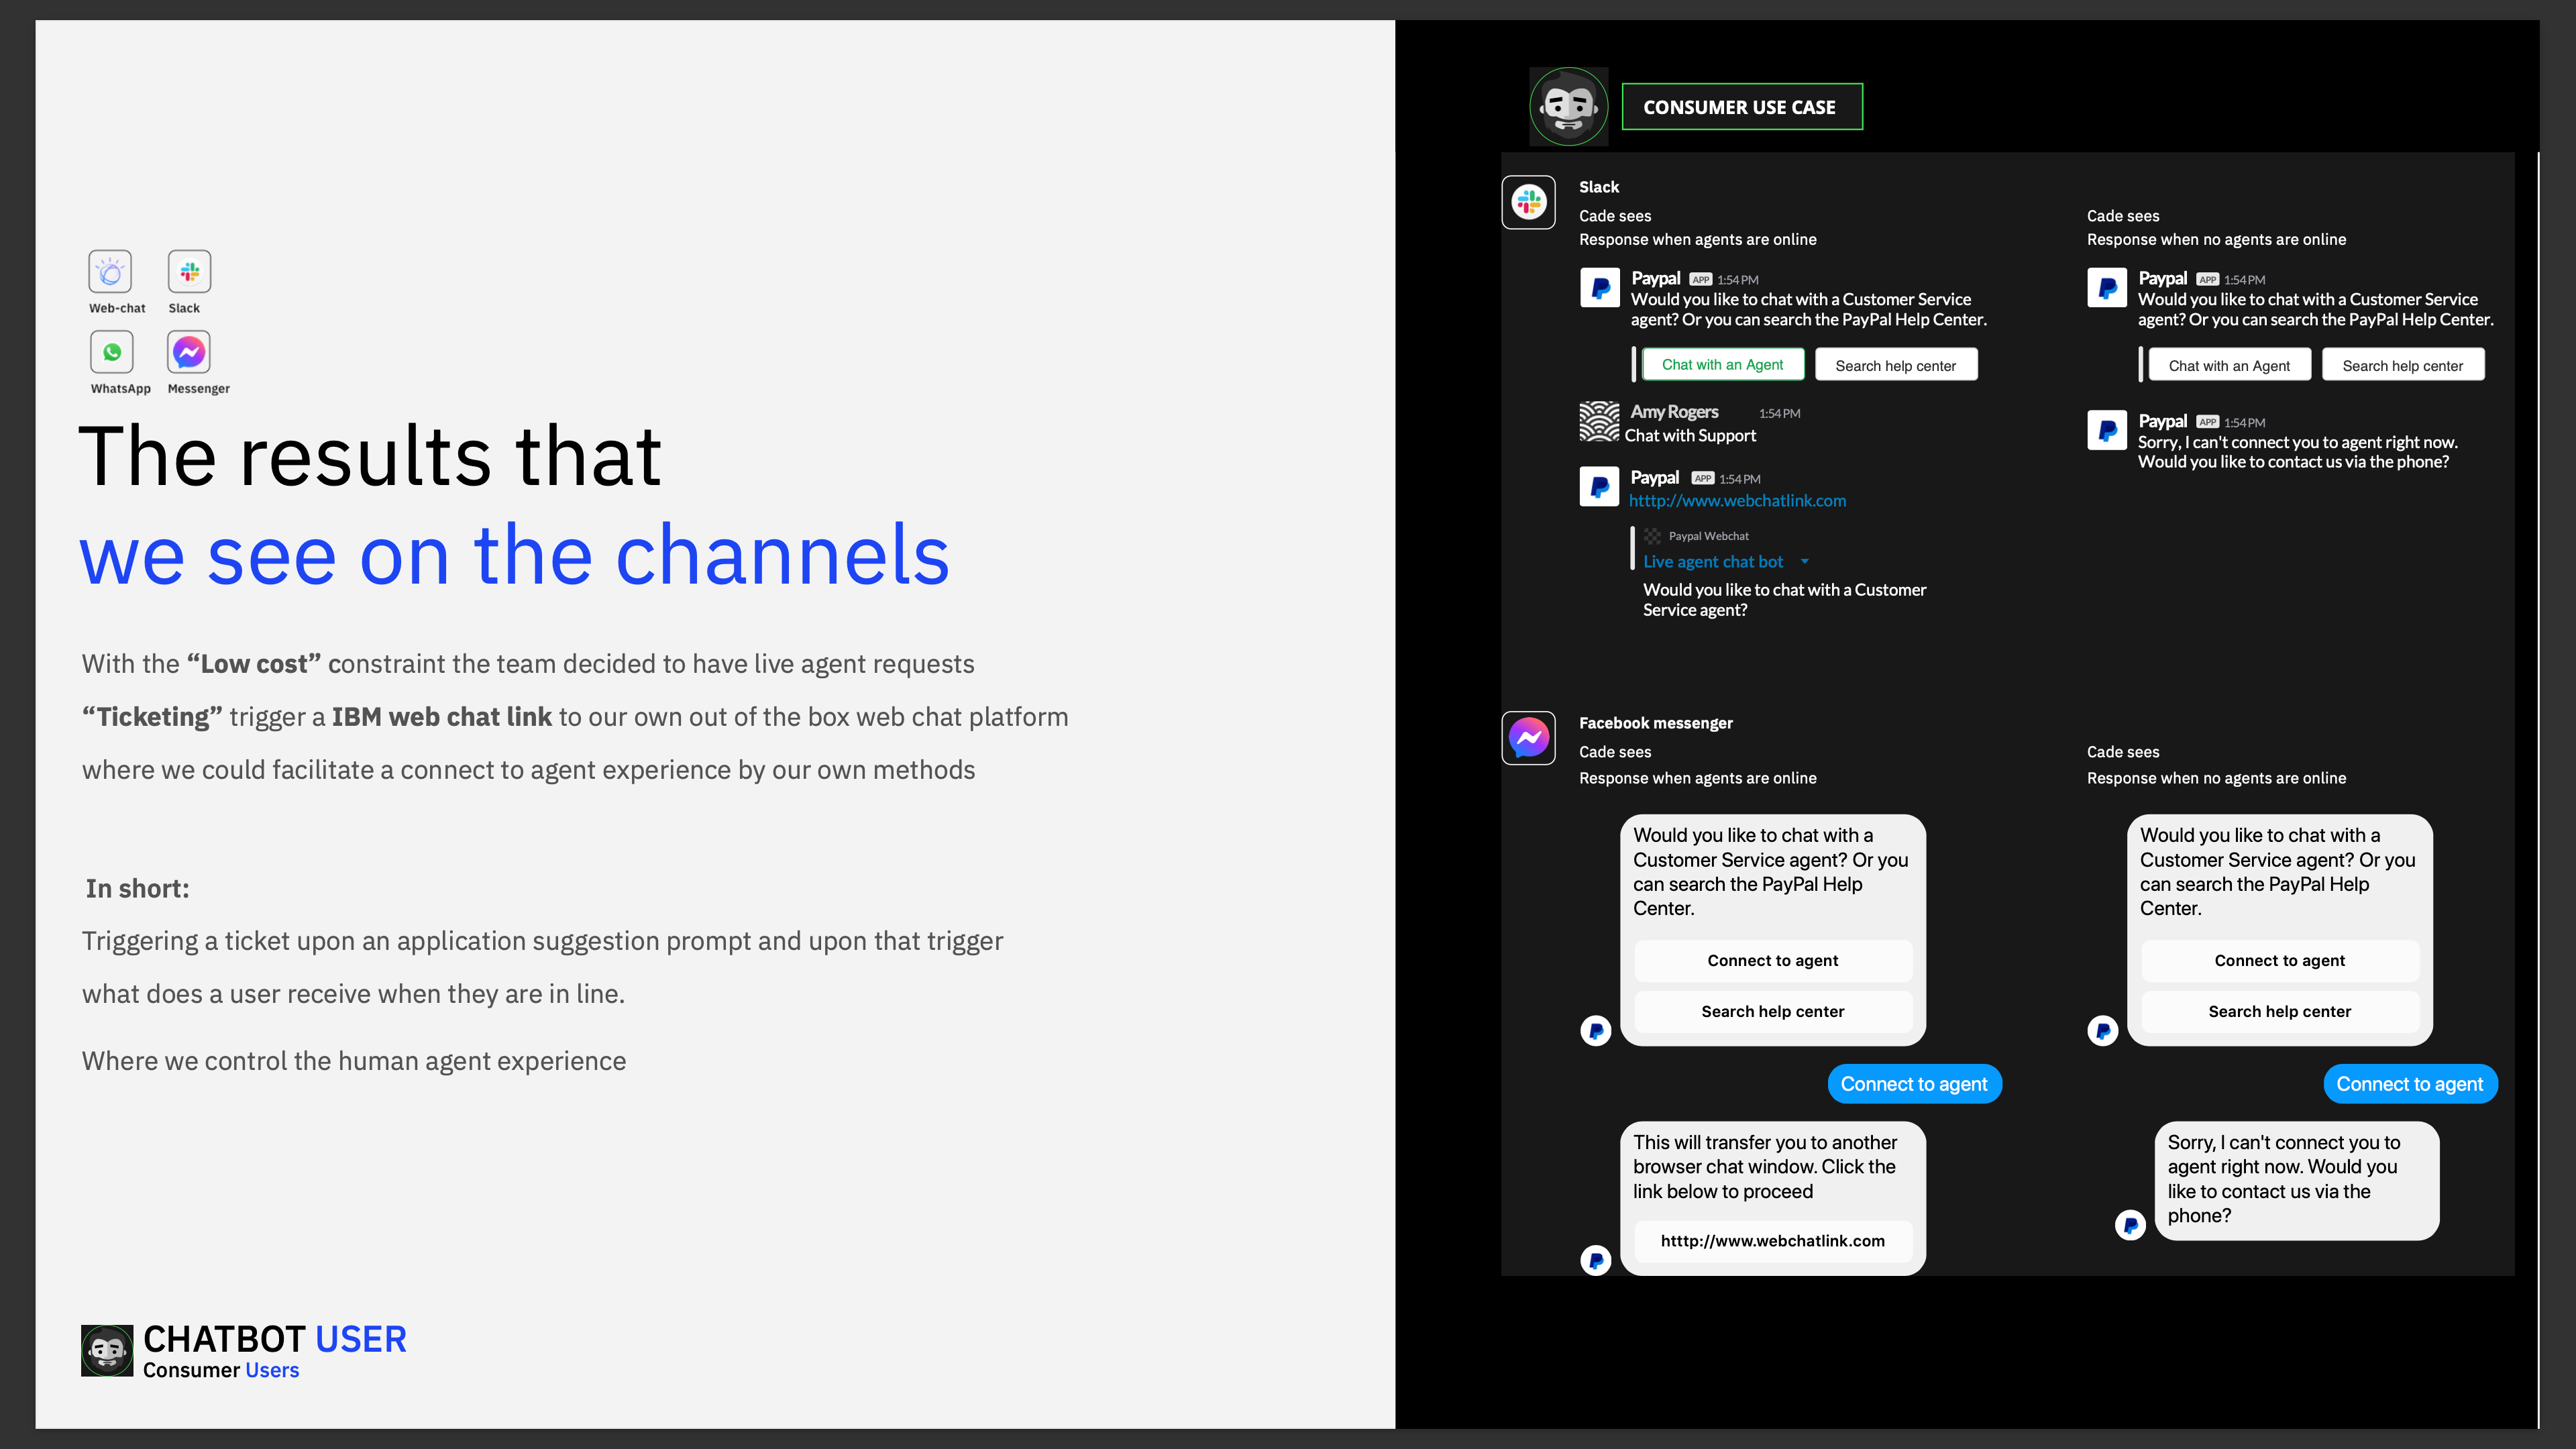This screenshot has height=1449, width=2576.
Task: Click Search help center in no-agents Messenger card
Action: pos(2280,1012)
